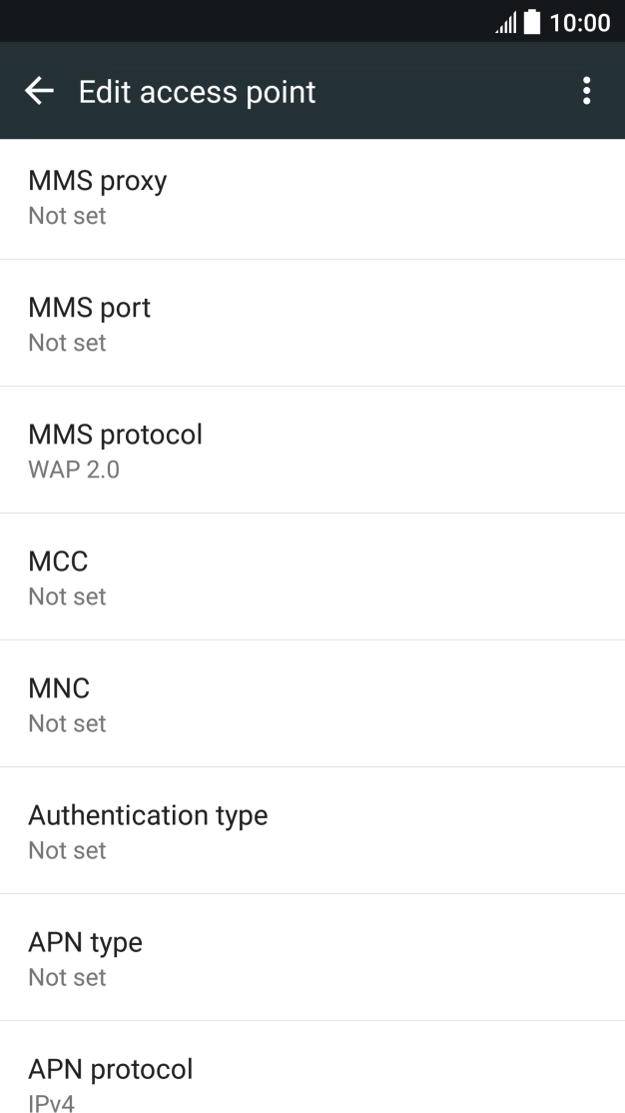Open the MMS proxy setting

click(312, 198)
